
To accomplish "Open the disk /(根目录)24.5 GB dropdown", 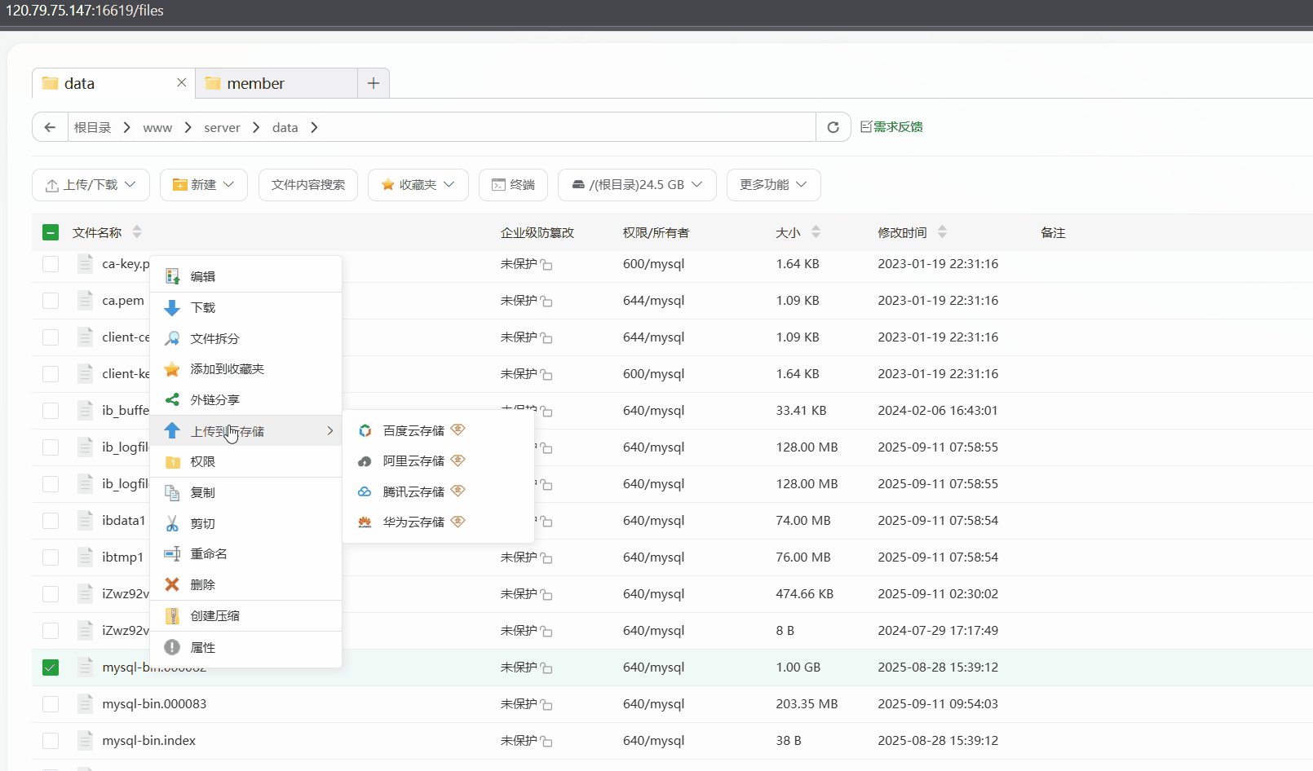I will tap(637, 185).
